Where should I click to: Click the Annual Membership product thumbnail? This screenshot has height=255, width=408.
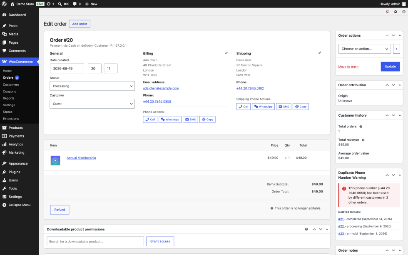[55, 160]
